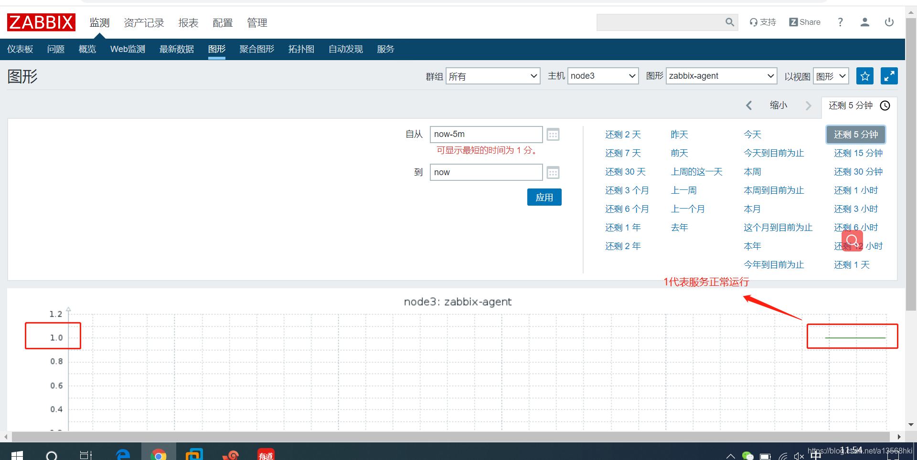The width and height of the screenshot is (917, 460).
Task: Expand the 以视图 view dropdown
Action: [x=831, y=76]
